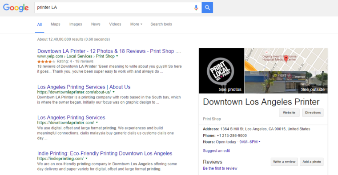Click the phone number +1 213-286-9000
Screen dimensions: 338x175
pos(232,136)
